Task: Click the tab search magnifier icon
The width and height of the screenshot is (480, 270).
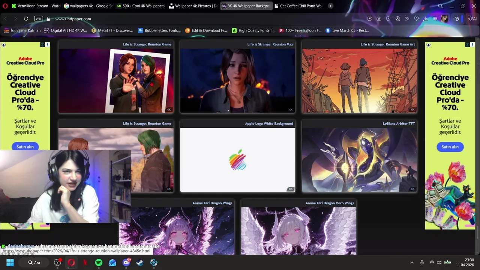Action: point(440,6)
